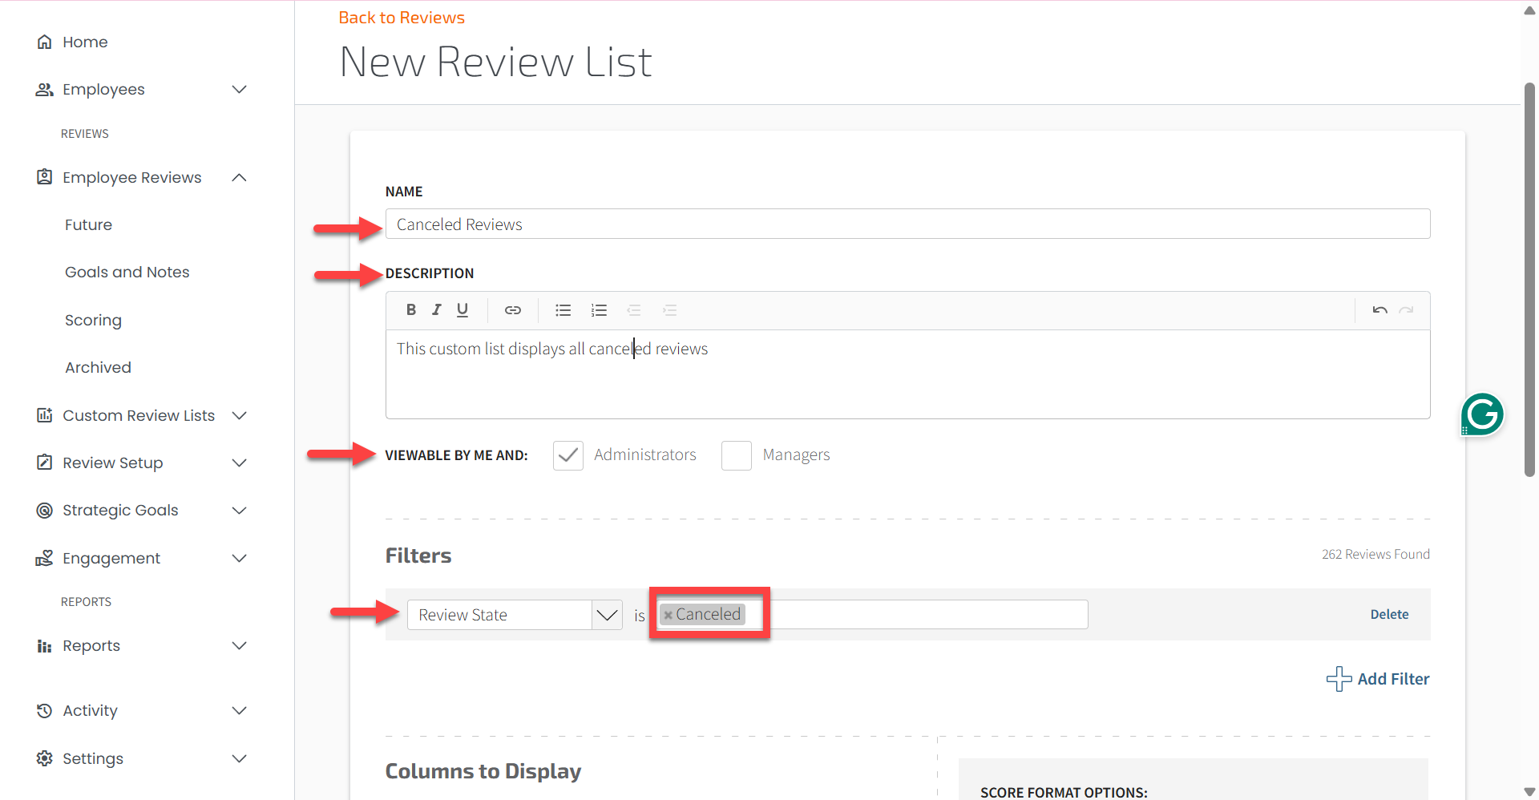Redo the last description edit

click(x=1406, y=310)
